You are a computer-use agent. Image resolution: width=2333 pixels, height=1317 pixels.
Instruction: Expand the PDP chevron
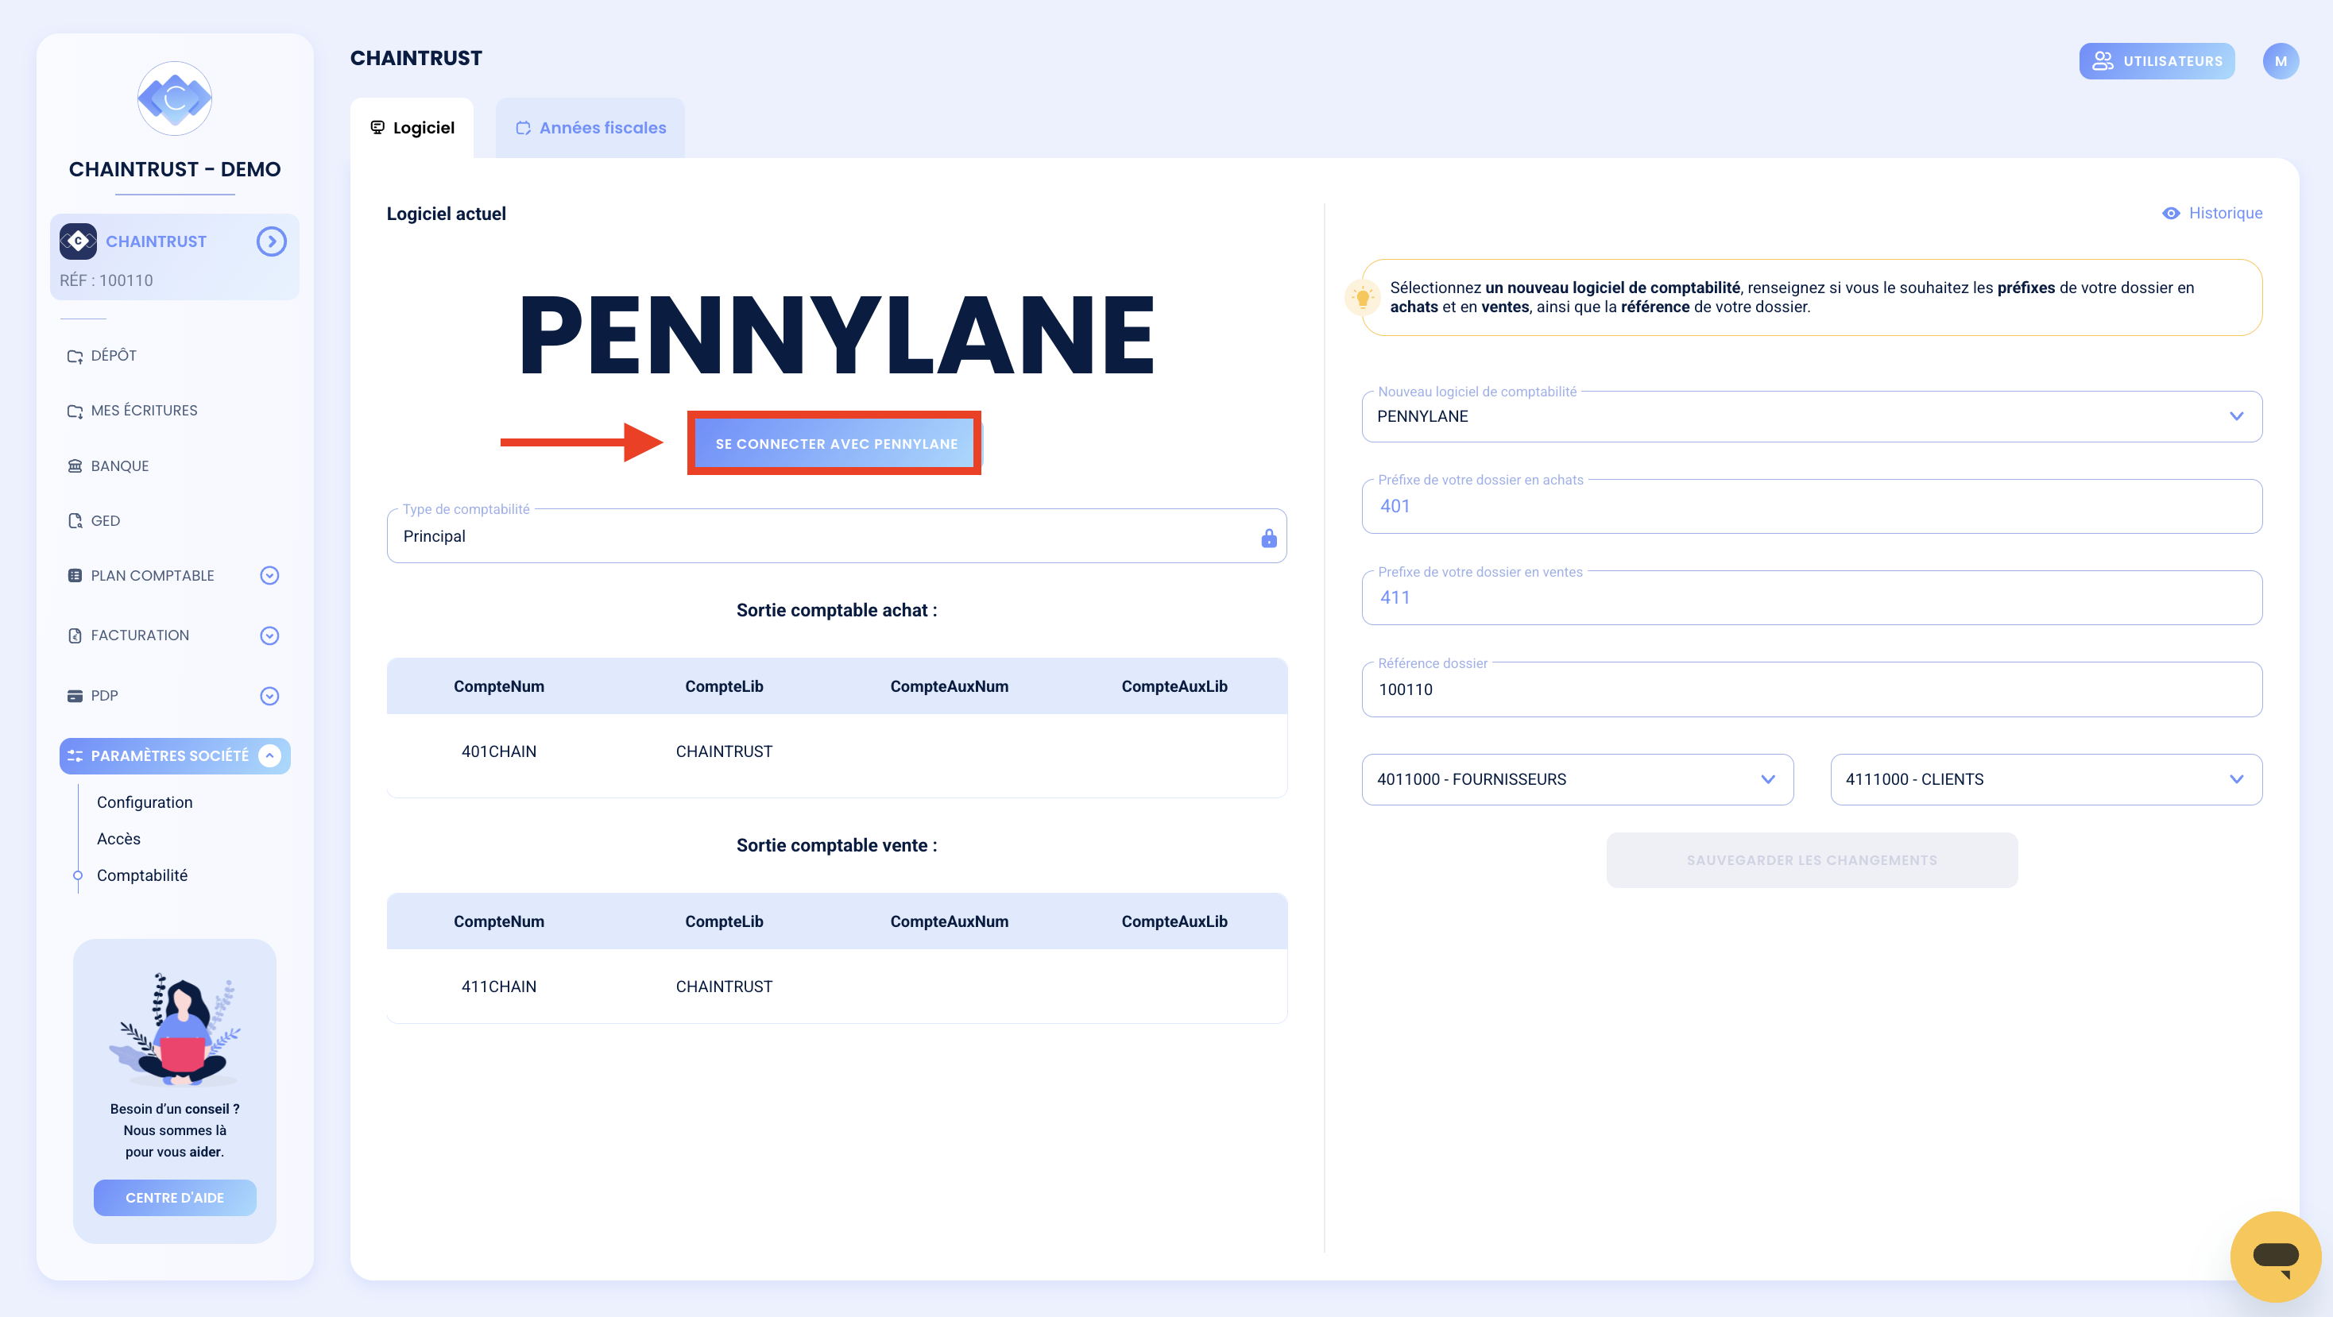(269, 696)
